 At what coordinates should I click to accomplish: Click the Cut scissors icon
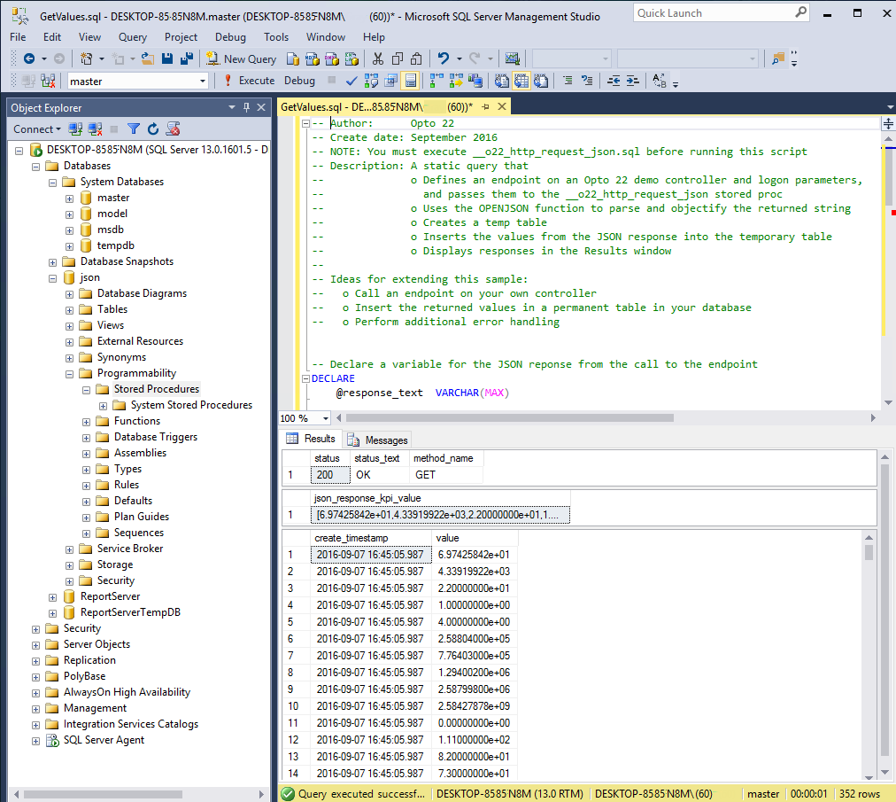point(378,58)
